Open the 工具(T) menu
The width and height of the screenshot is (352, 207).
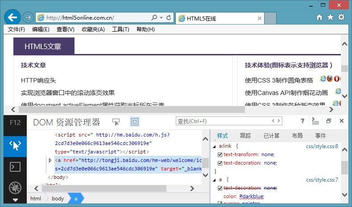click(120, 29)
